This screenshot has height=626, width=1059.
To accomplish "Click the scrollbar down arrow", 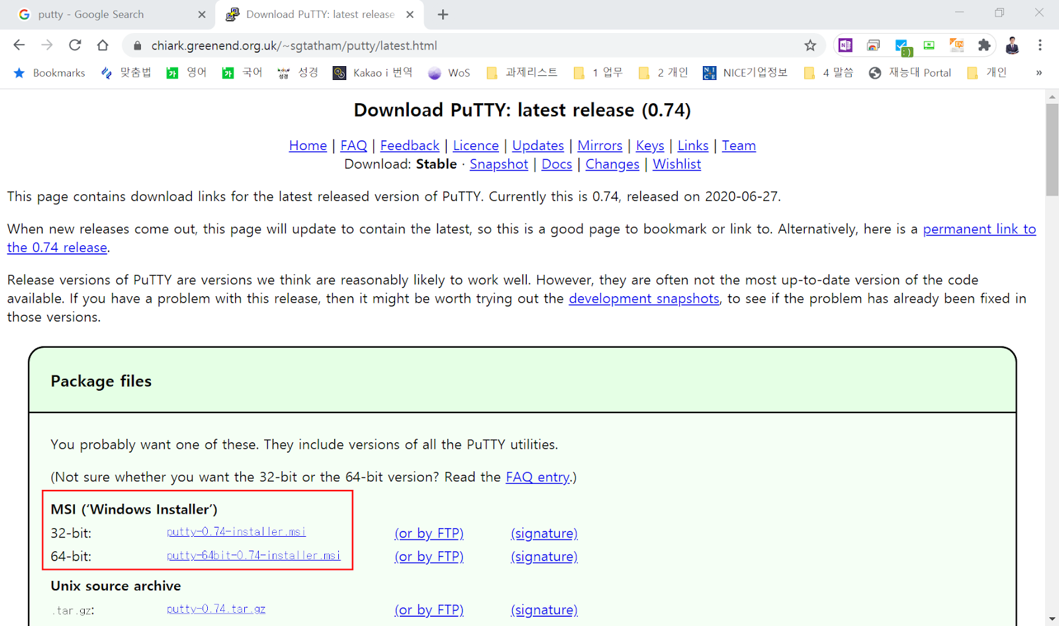I will pos(1052,619).
